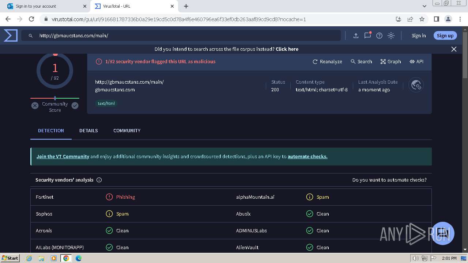
Task: Open the API option
Action: [416, 61]
